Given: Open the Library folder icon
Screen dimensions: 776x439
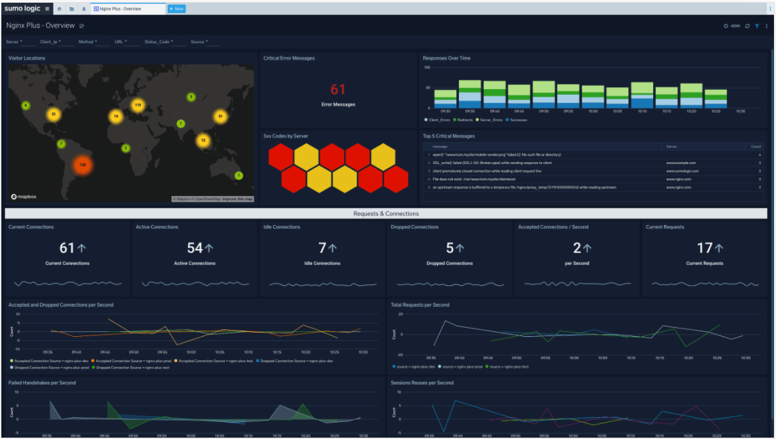Looking at the screenshot, I should click(x=72, y=9).
